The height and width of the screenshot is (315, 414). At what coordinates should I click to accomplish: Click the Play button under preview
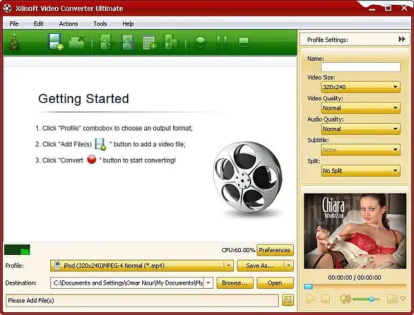pos(310,299)
